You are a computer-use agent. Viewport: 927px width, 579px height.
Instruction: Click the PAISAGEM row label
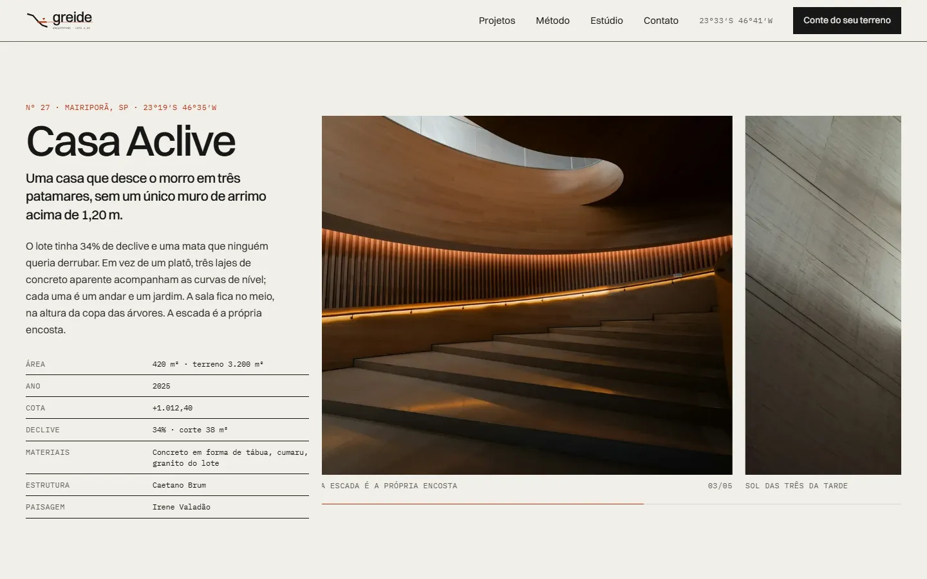pyautogui.click(x=45, y=507)
